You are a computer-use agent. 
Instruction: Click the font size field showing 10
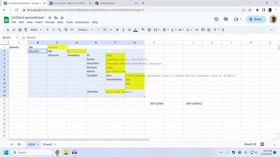pos(105,30)
